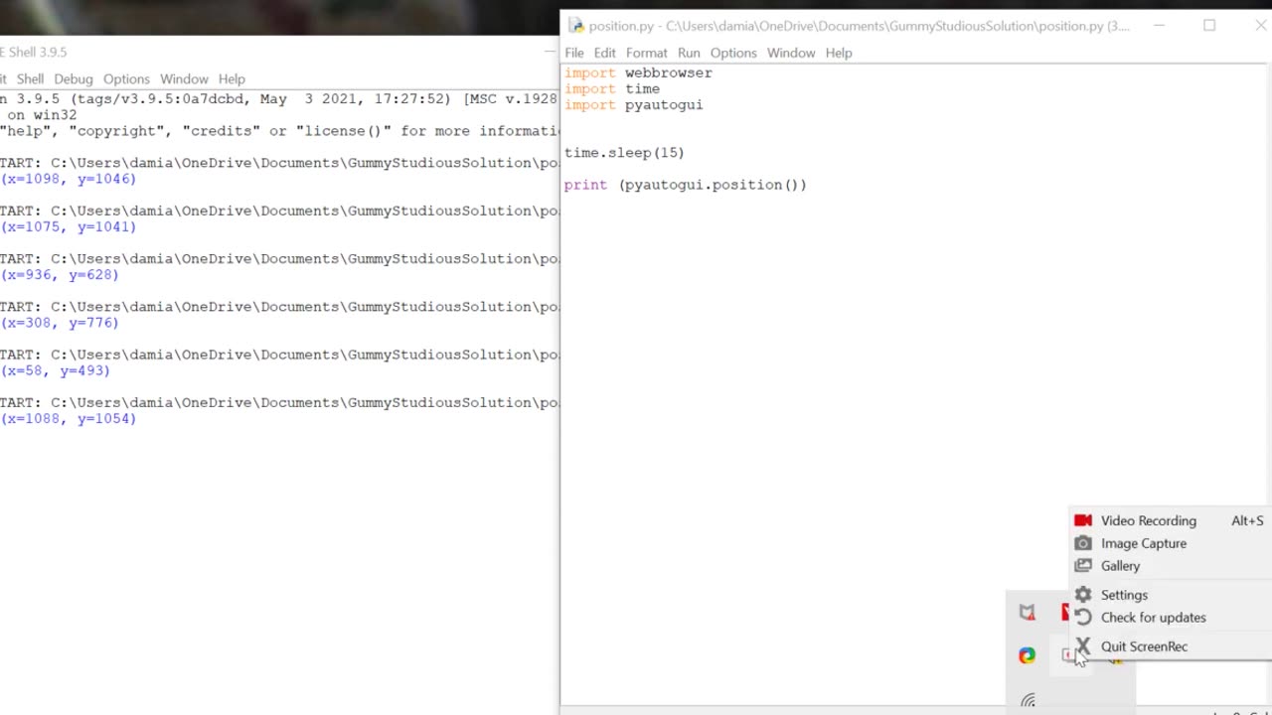Open Options menu in IDLE Shell window
This screenshot has height=715, width=1272.
click(126, 78)
